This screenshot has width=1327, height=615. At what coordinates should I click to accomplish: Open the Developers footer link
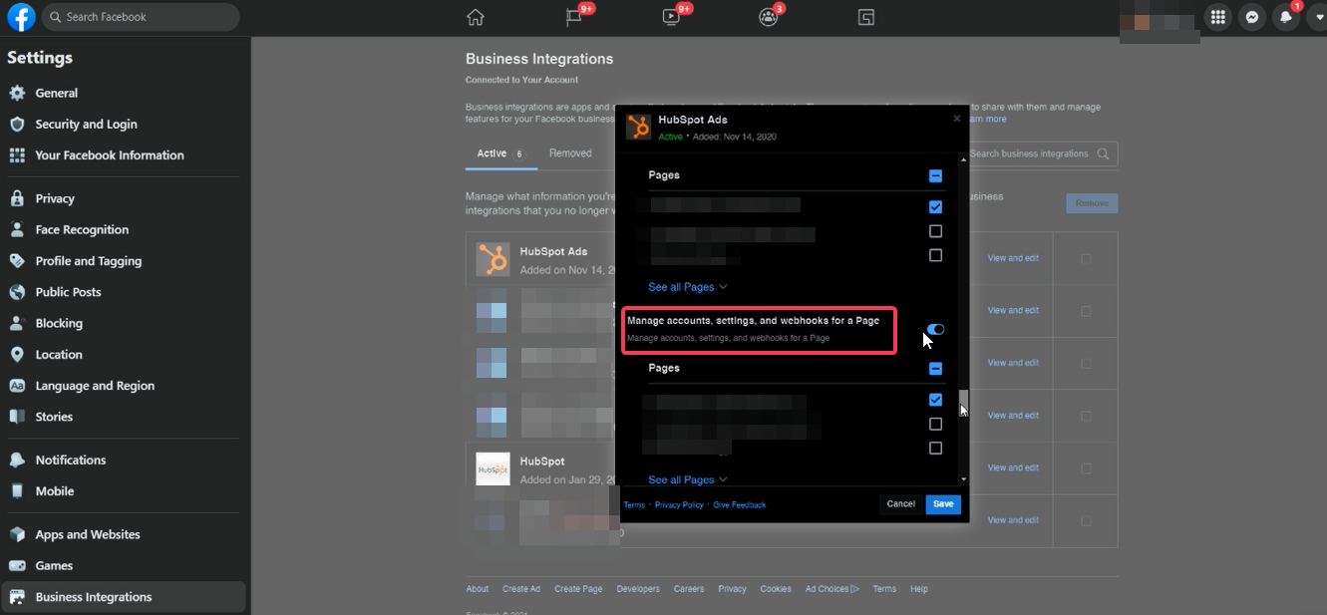tap(638, 589)
